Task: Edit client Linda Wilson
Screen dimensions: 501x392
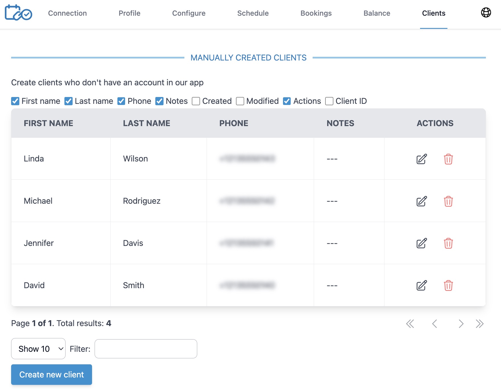Action: click(x=421, y=159)
